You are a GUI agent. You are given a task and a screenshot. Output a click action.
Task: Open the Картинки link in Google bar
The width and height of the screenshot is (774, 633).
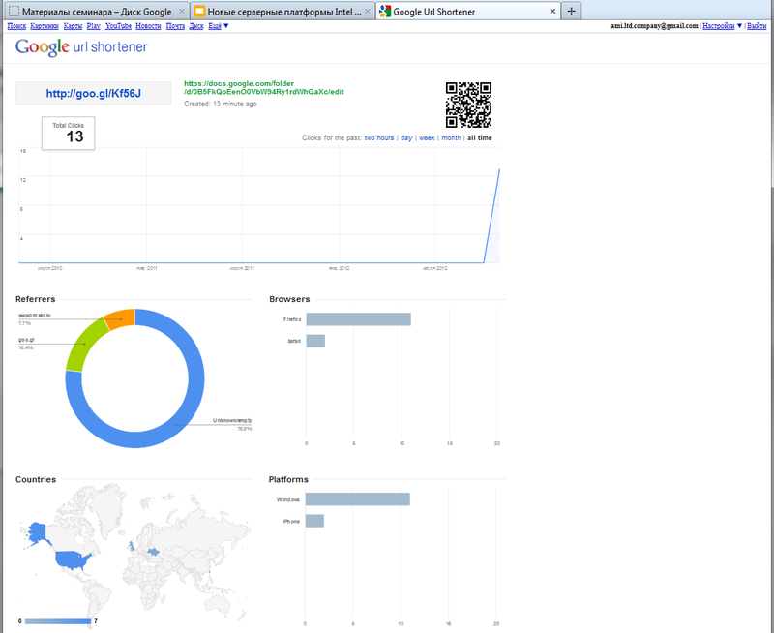coord(45,26)
